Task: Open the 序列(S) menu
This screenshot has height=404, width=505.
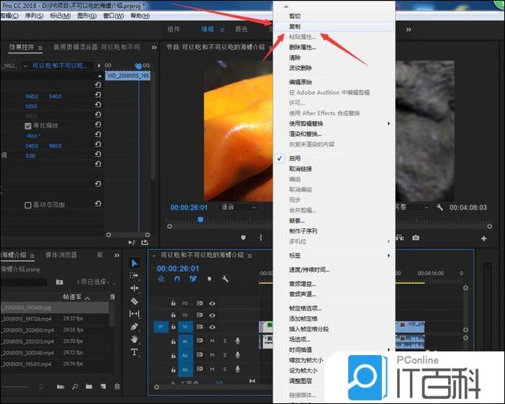Action: point(34,16)
